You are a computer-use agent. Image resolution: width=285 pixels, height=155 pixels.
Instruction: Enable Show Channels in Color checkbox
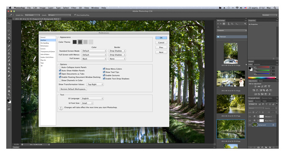click(60, 80)
